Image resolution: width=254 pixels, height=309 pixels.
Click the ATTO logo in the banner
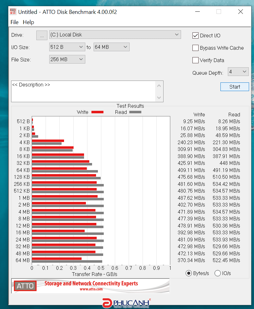pyautogui.click(x=25, y=286)
